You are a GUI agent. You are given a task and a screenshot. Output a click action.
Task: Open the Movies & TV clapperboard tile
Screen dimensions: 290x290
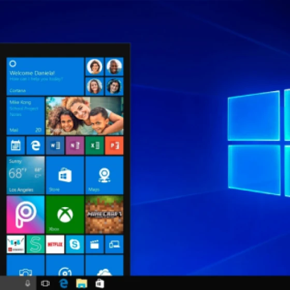[94, 244]
